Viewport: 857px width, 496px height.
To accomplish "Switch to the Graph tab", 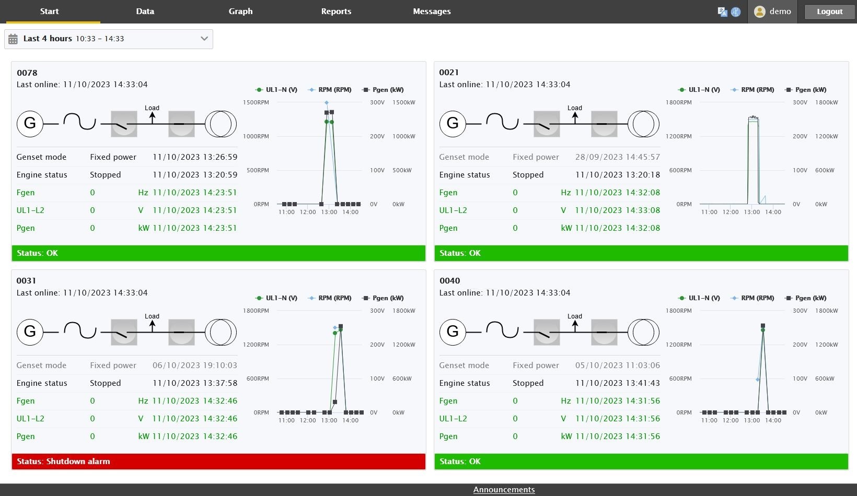I will [x=240, y=11].
